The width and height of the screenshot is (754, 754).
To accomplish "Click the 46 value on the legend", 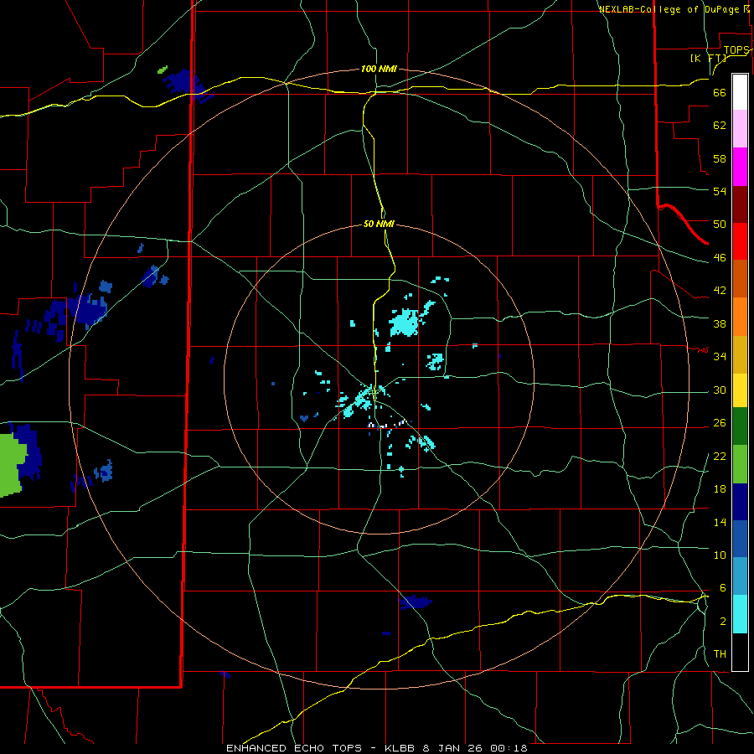I will (x=720, y=258).
